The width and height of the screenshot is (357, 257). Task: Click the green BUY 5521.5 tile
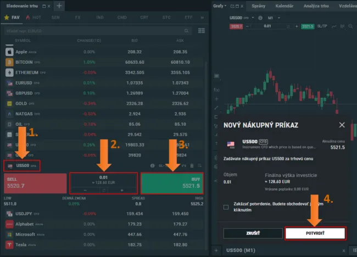172,183
